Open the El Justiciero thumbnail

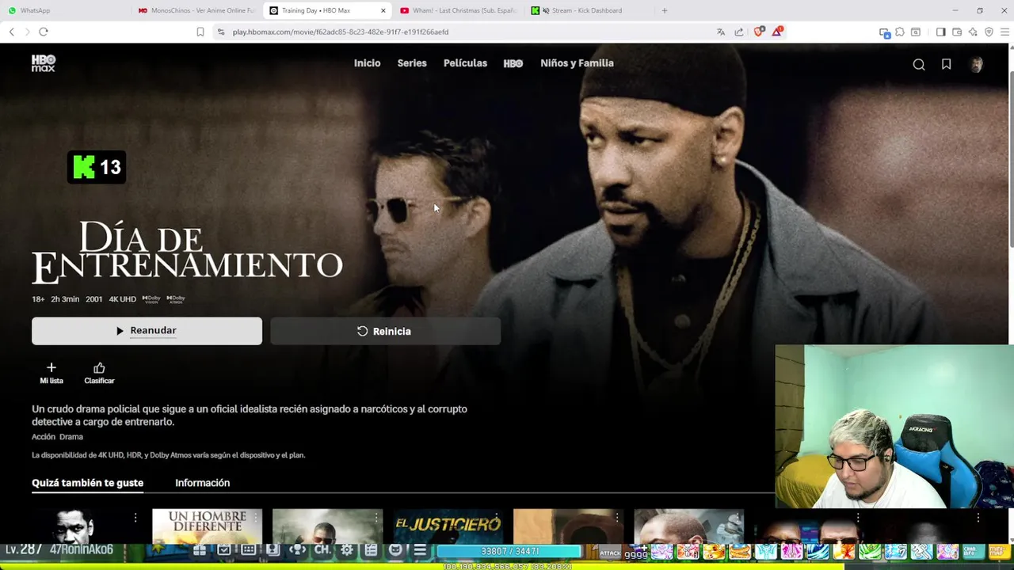pyautogui.click(x=448, y=526)
